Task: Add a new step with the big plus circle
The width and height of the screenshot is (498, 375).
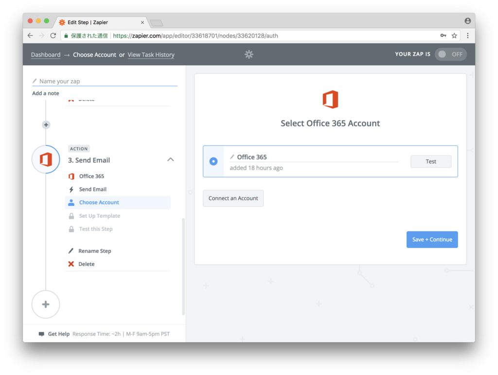Action: pos(46,304)
